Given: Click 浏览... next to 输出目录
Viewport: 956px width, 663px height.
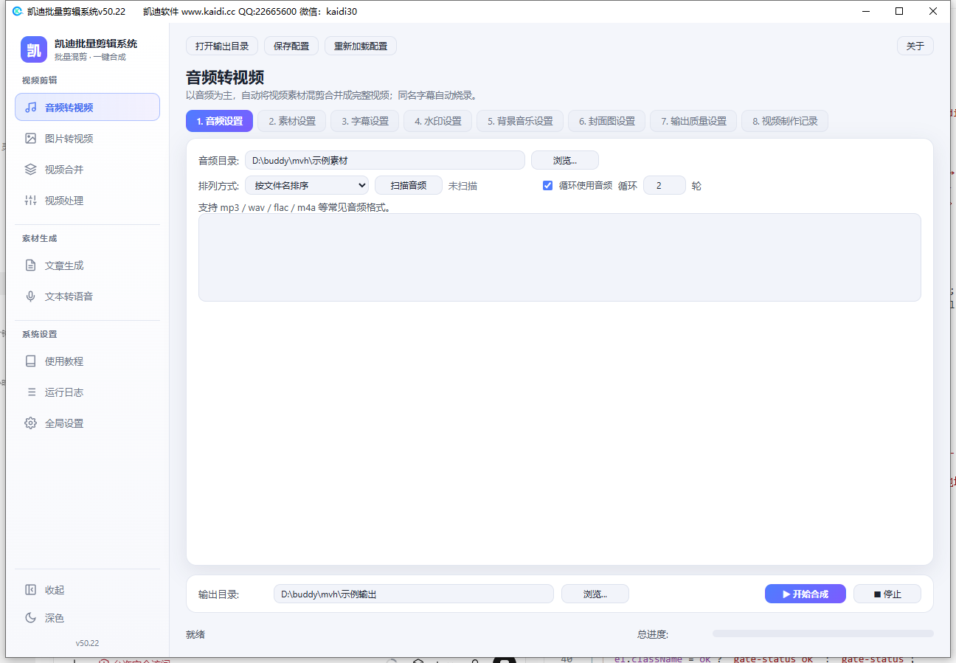Looking at the screenshot, I should [595, 594].
